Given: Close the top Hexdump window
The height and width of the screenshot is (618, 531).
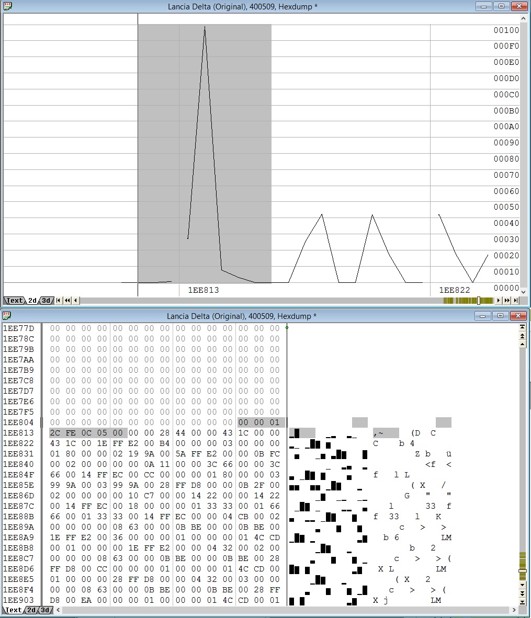Looking at the screenshot, I should (519, 6).
